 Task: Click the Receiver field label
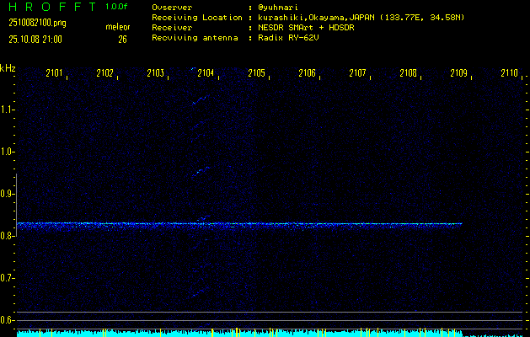click(x=172, y=27)
